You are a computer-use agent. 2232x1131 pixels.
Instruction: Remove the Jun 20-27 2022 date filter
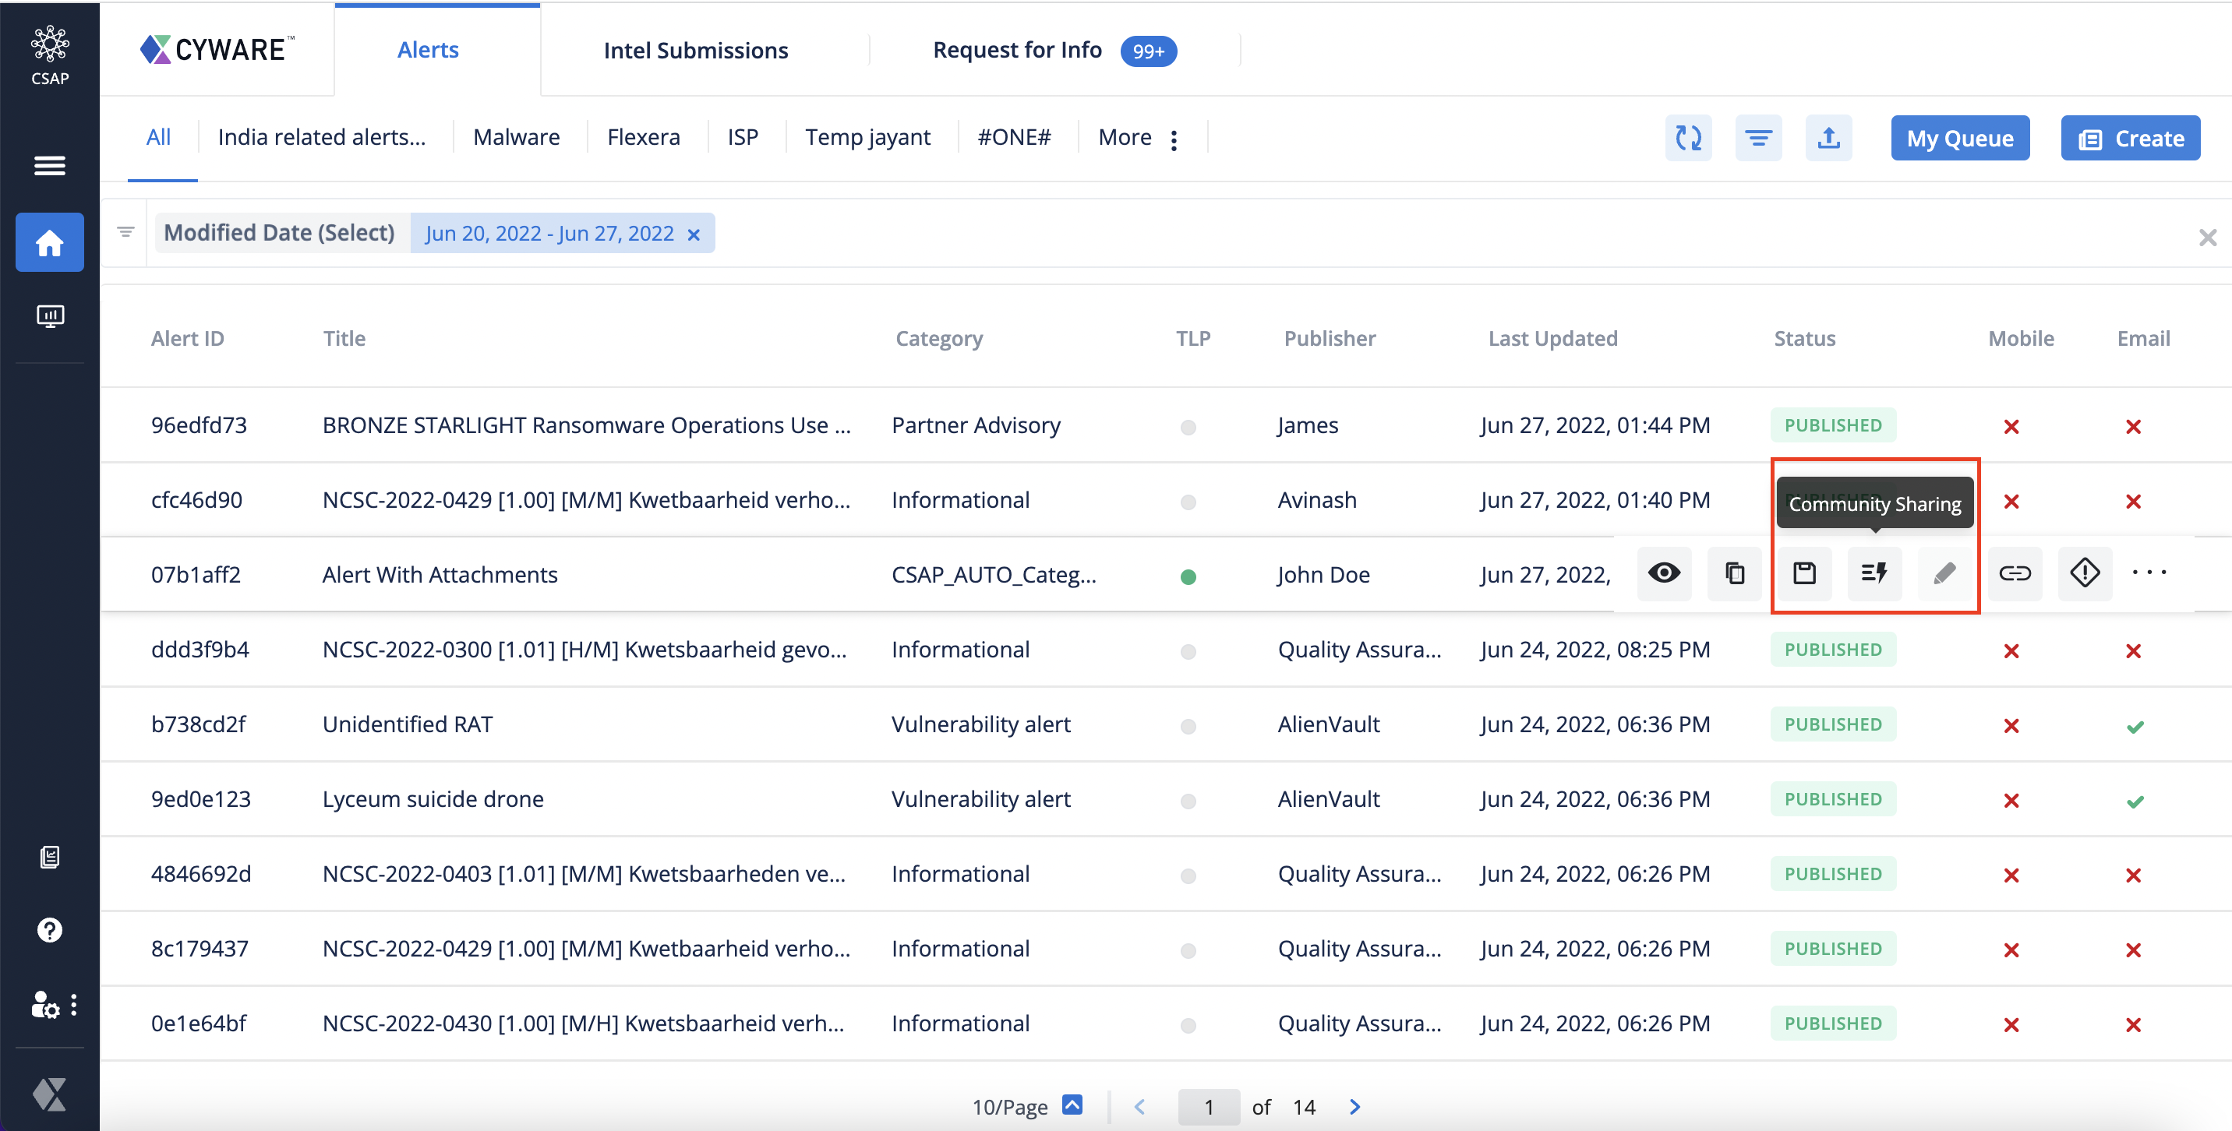(694, 232)
